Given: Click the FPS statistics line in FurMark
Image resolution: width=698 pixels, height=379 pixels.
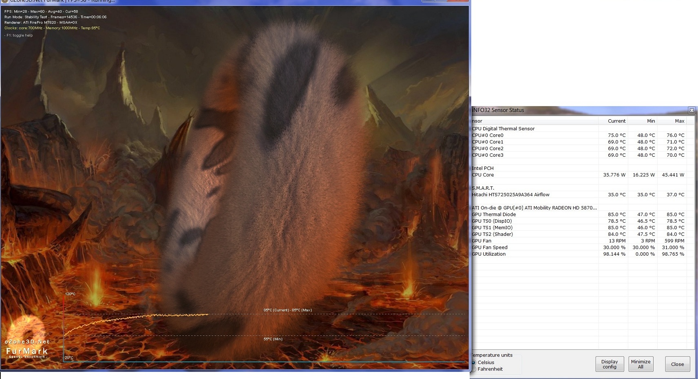Looking at the screenshot, I should 41,11.
